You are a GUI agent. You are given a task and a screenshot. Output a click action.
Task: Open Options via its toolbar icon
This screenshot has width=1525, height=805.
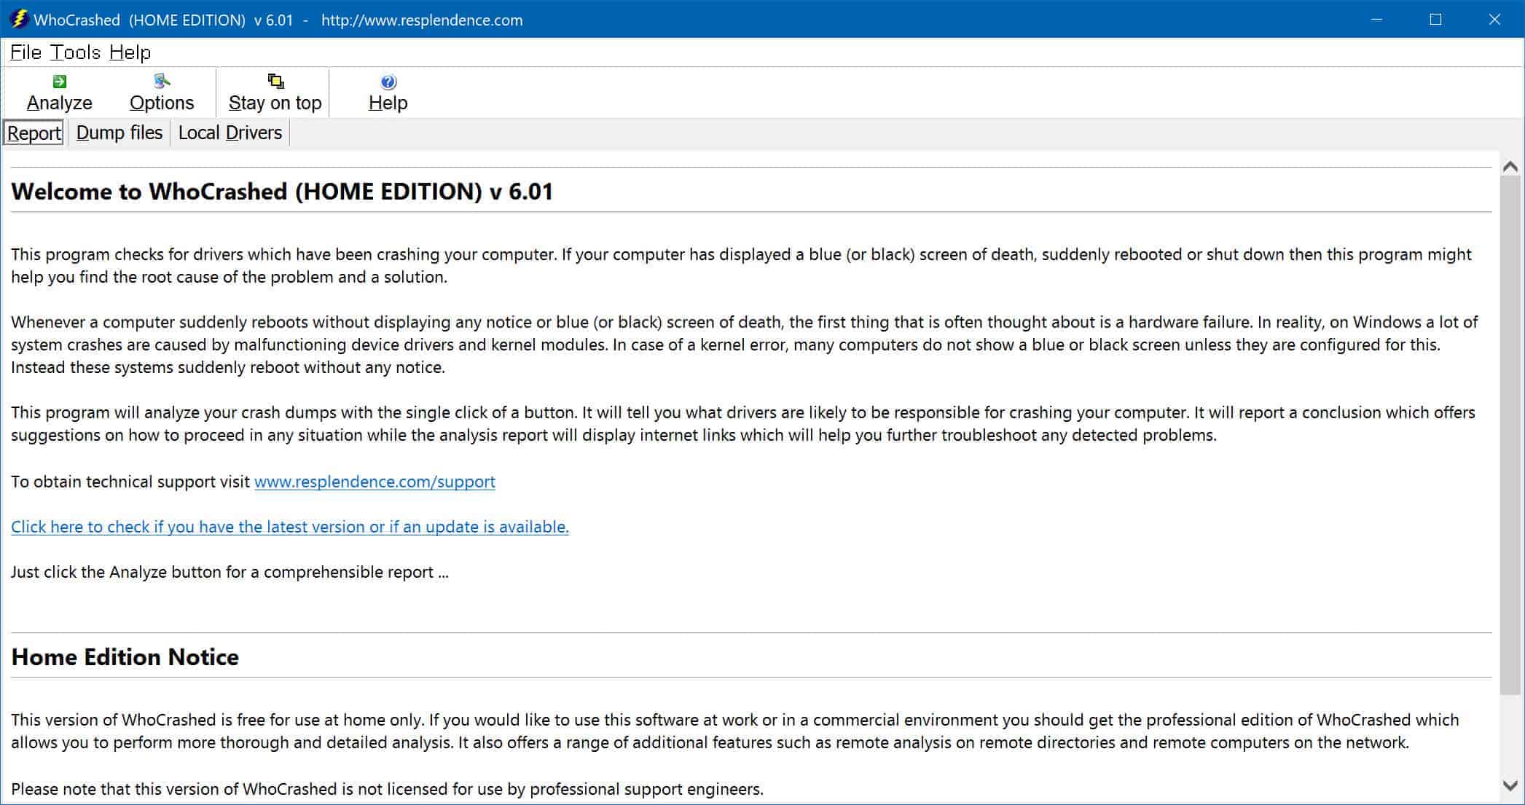point(162,80)
